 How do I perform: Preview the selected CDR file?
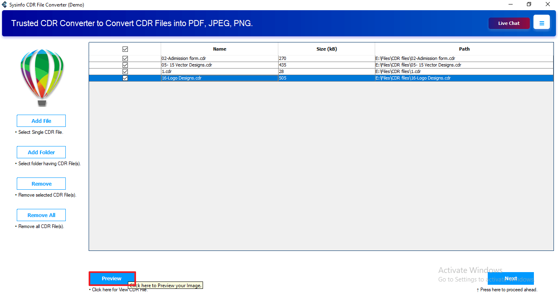tap(112, 279)
